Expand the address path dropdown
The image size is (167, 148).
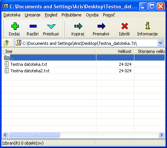pos(161,43)
